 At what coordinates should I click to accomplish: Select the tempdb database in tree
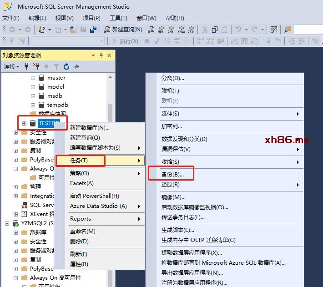pyautogui.click(x=57, y=105)
